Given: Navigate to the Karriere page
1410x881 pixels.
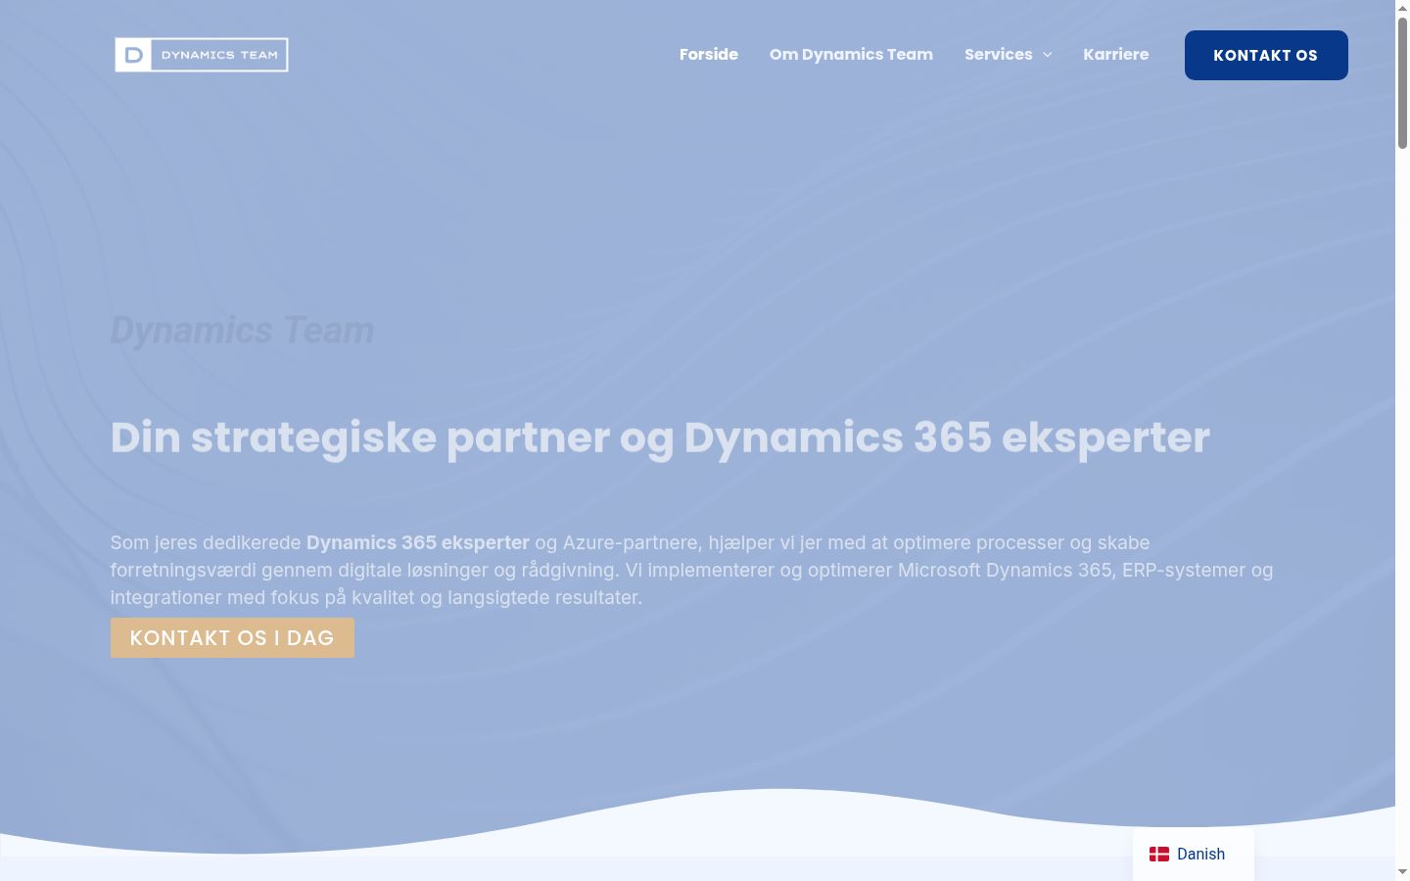Looking at the screenshot, I should pyautogui.click(x=1116, y=55).
